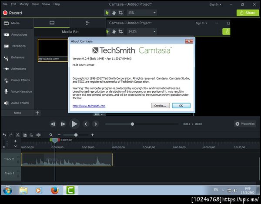This screenshot has width=261, height=204.
Task: Open the Share menu
Action: click(x=46, y=4)
